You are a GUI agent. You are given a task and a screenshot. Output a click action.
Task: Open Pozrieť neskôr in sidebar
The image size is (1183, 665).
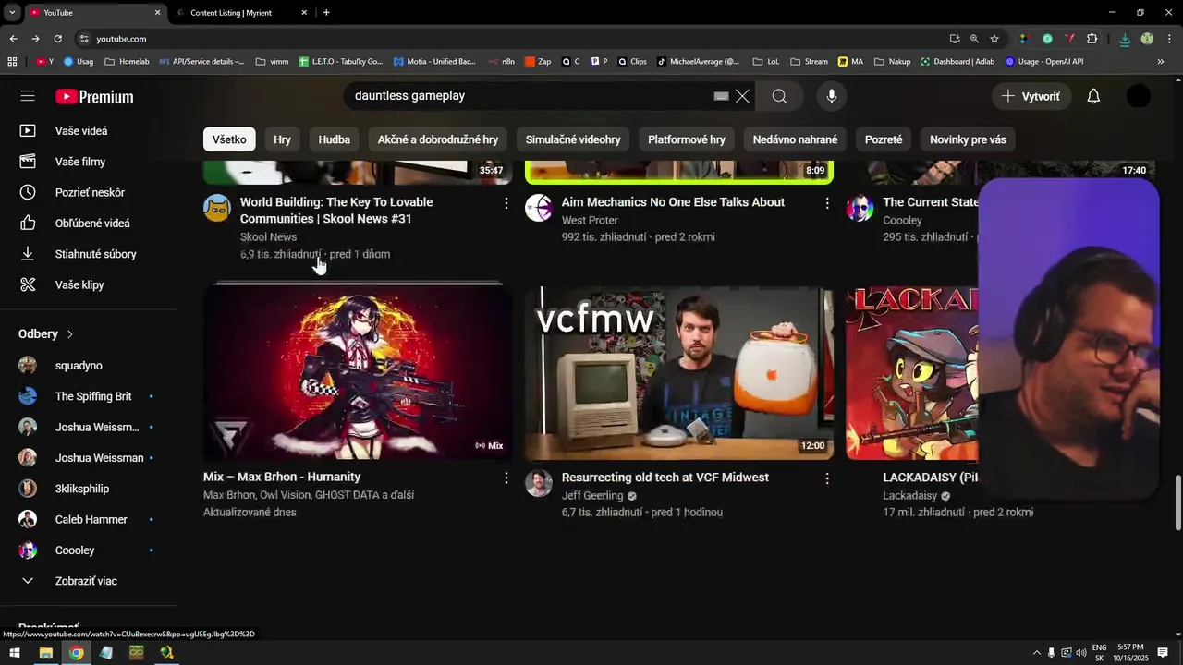pyautogui.click(x=89, y=192)
